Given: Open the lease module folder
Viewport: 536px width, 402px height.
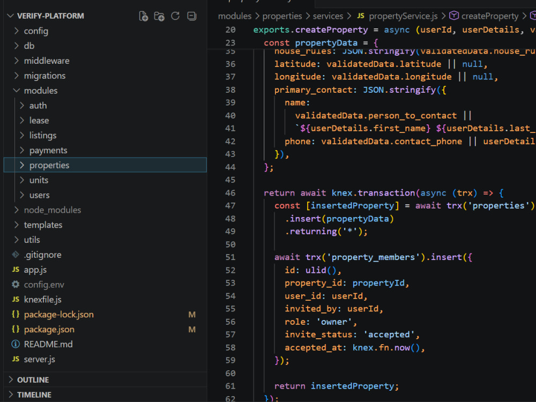Looking at the screenshot, I should (39, 120).
